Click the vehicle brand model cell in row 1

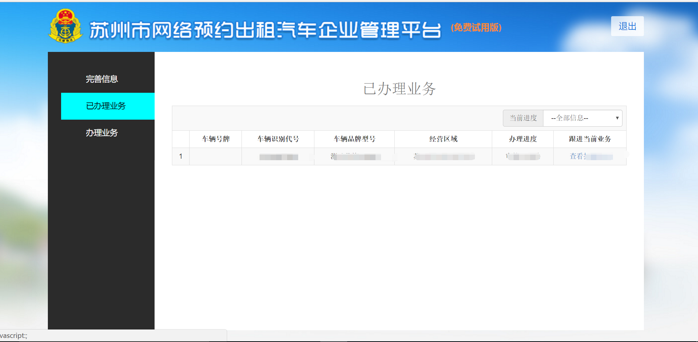coord(354,157)
